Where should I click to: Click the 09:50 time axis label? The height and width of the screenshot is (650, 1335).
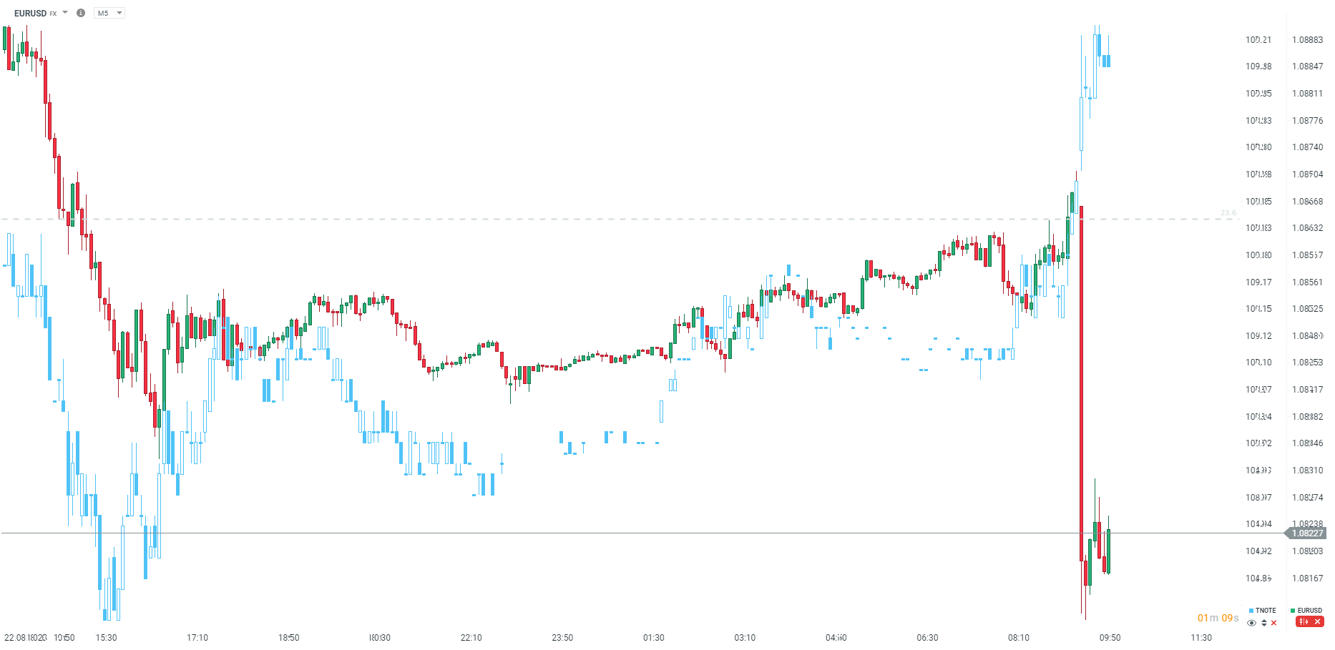[1110, 637]
